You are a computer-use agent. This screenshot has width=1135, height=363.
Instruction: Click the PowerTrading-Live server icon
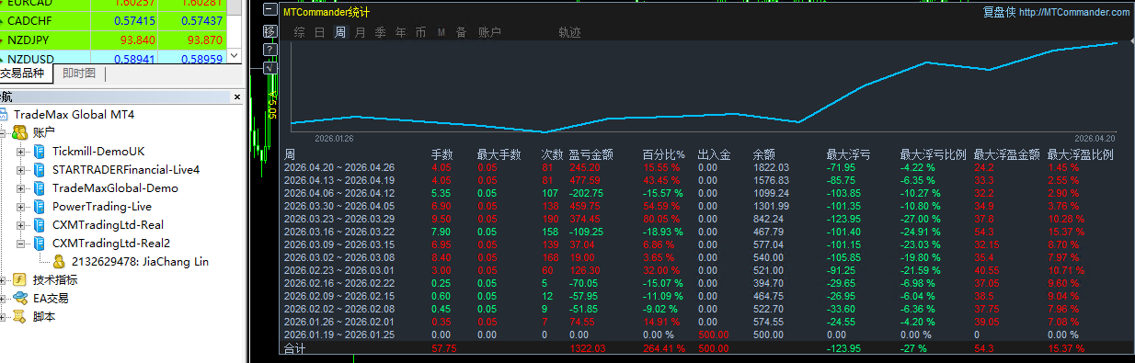(40, 206)
